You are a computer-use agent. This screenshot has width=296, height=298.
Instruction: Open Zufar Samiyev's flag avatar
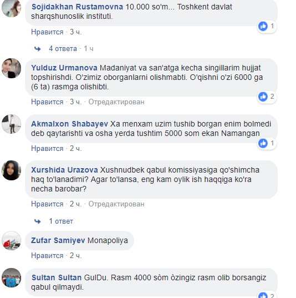tap(12, 241)
